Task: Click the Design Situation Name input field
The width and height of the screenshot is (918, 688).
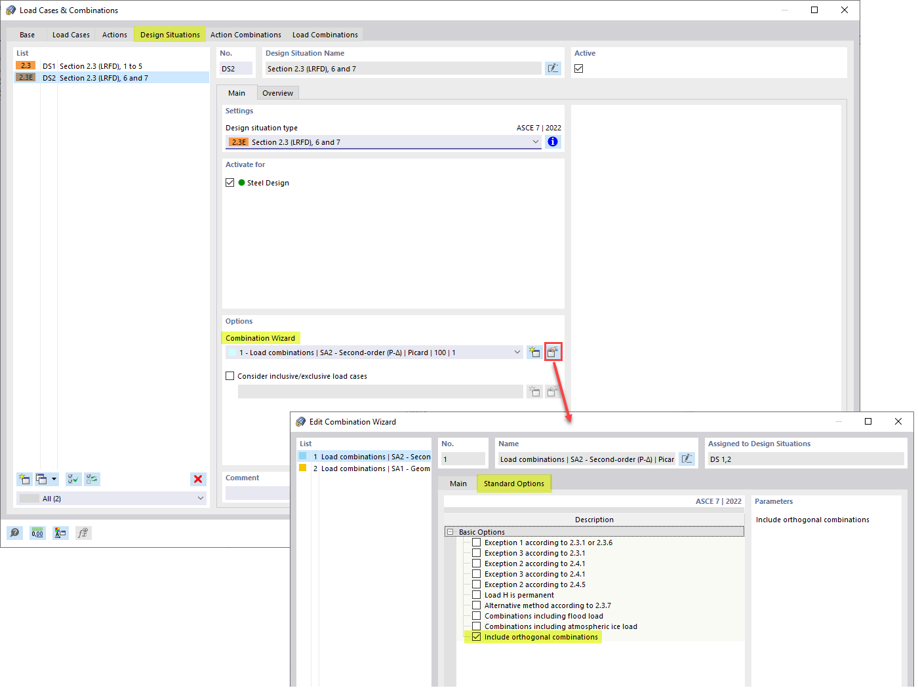Action: tap(403, 68)
